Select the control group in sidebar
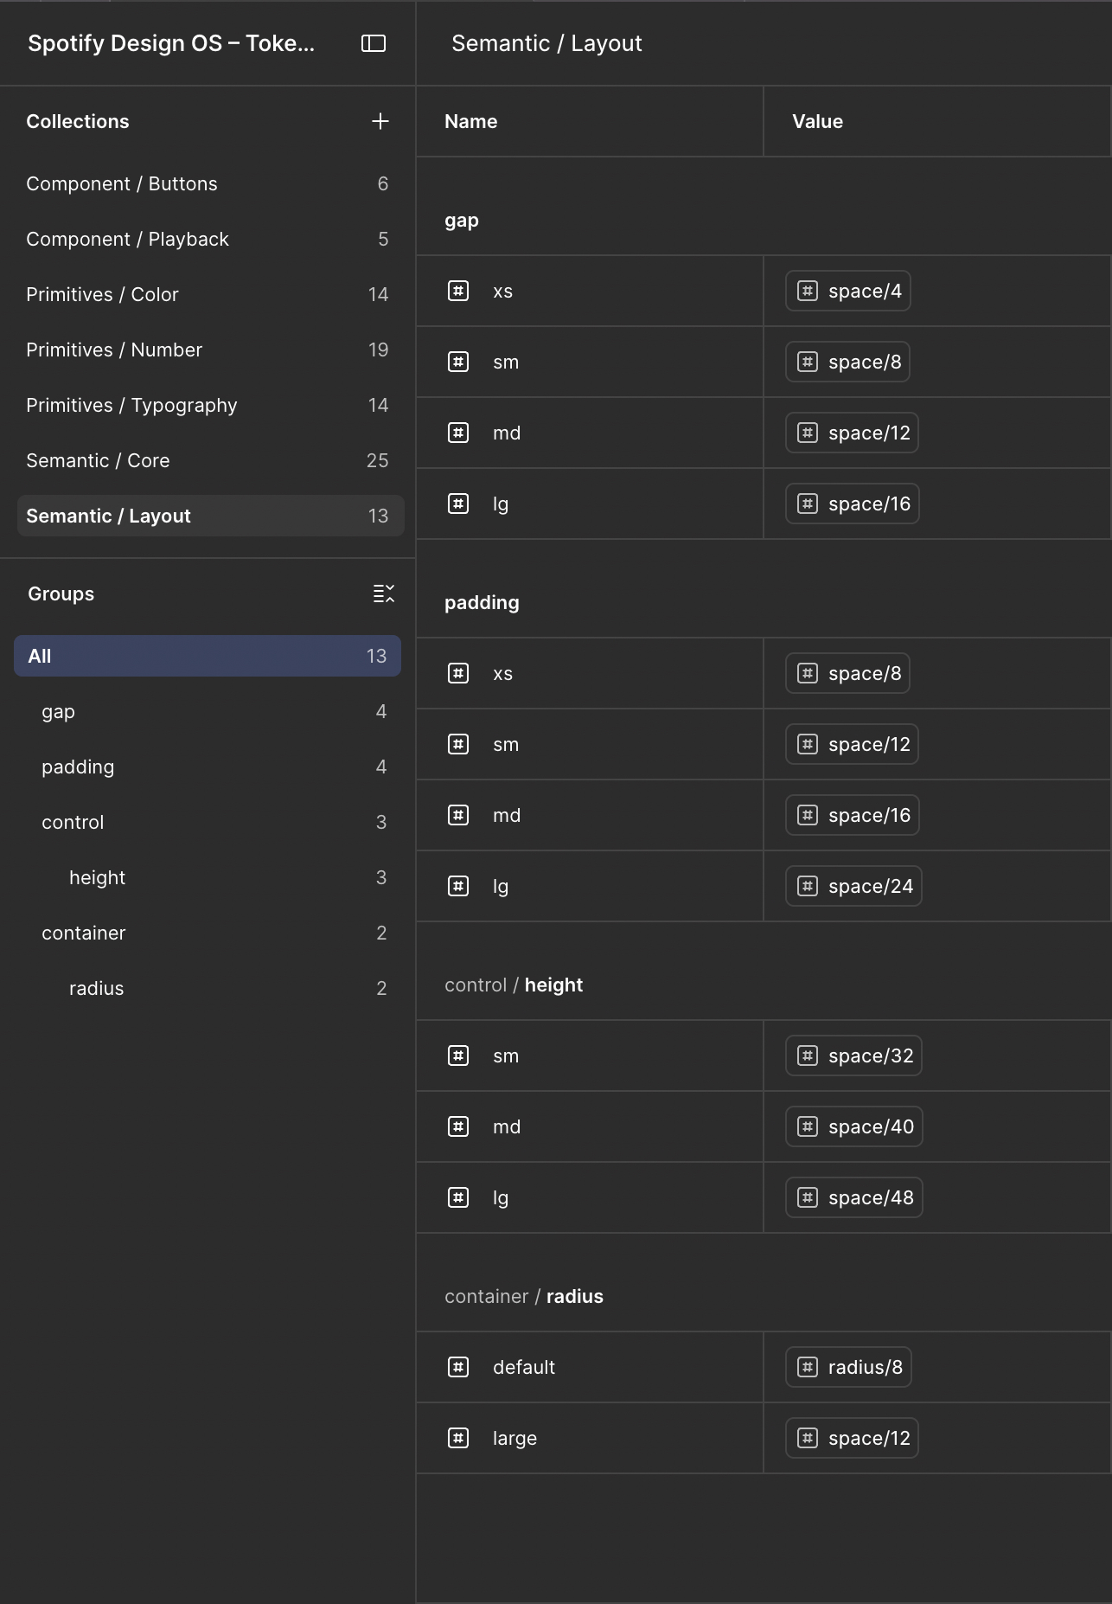1112x1604 pixels. point(208,822)
